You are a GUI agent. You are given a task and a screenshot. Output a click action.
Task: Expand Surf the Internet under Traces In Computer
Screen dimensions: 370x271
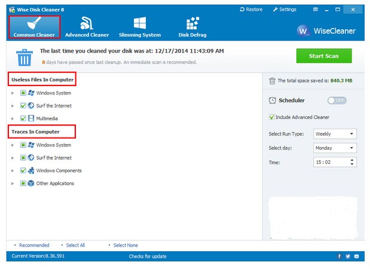(x=13, y=158)
